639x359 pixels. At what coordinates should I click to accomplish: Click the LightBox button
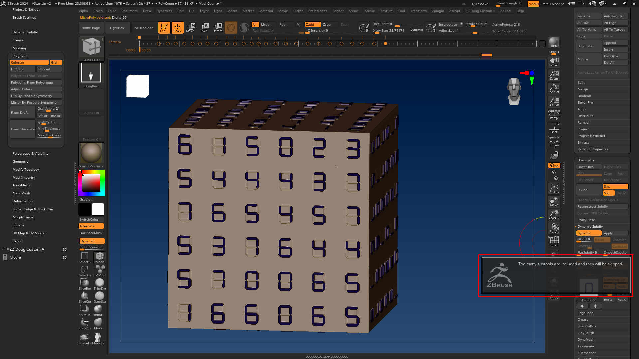(x=117, y=28)
